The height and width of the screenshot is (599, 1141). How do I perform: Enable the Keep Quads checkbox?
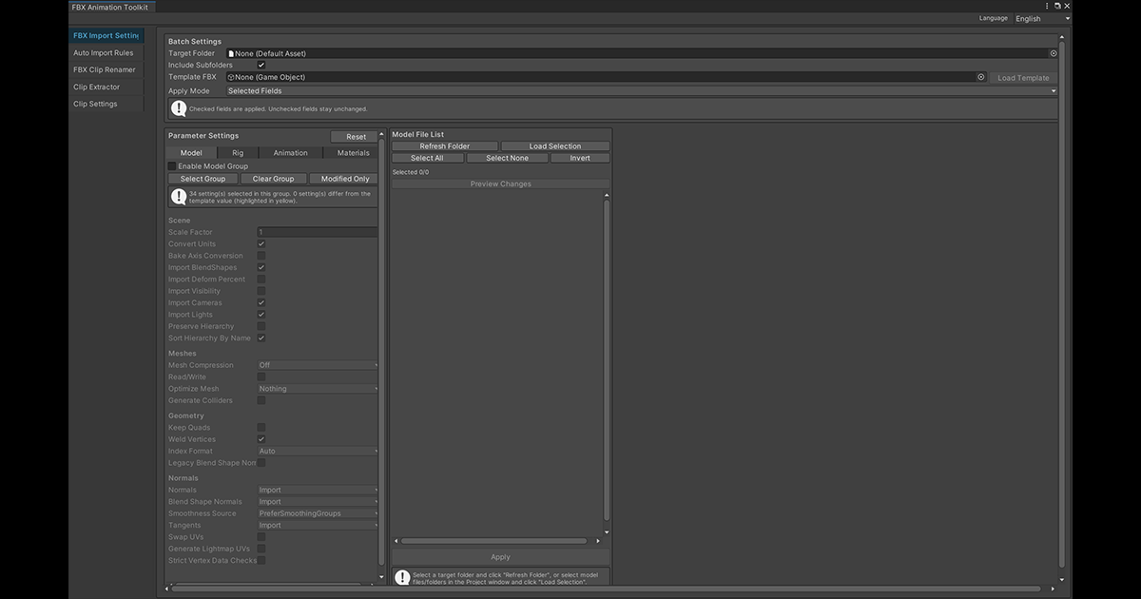click(261, 428)
